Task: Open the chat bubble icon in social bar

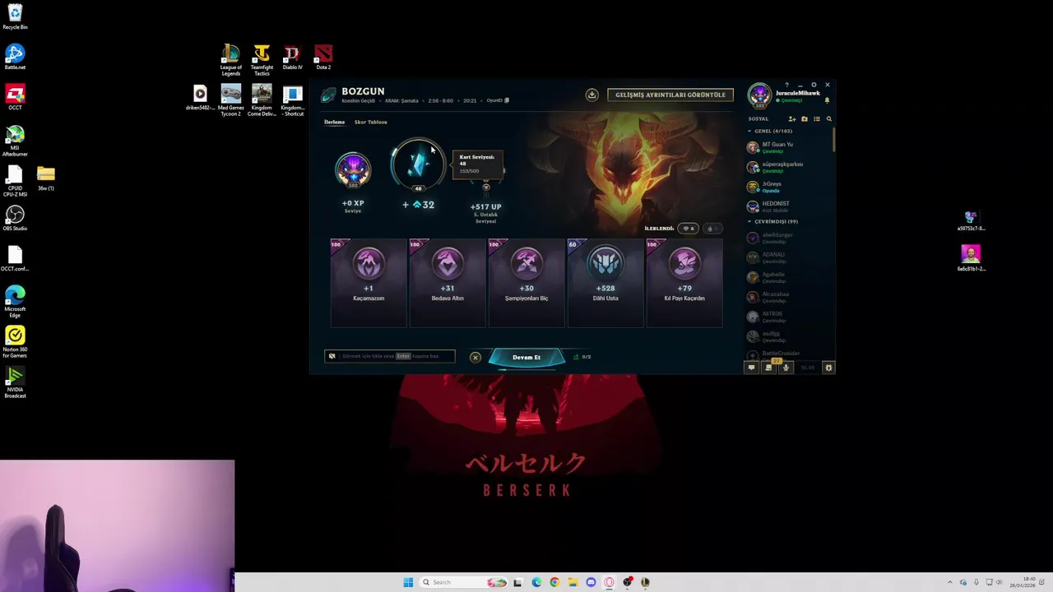Action: coord(751,368)
